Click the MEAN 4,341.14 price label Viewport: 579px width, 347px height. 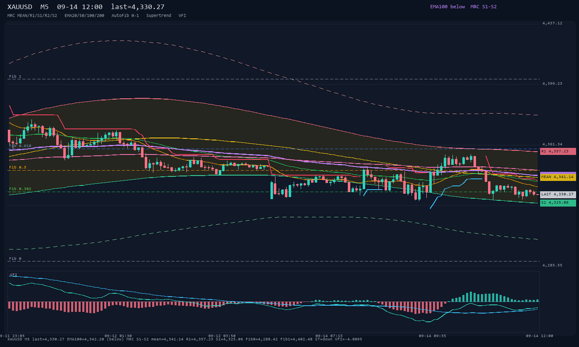point(558,177)
